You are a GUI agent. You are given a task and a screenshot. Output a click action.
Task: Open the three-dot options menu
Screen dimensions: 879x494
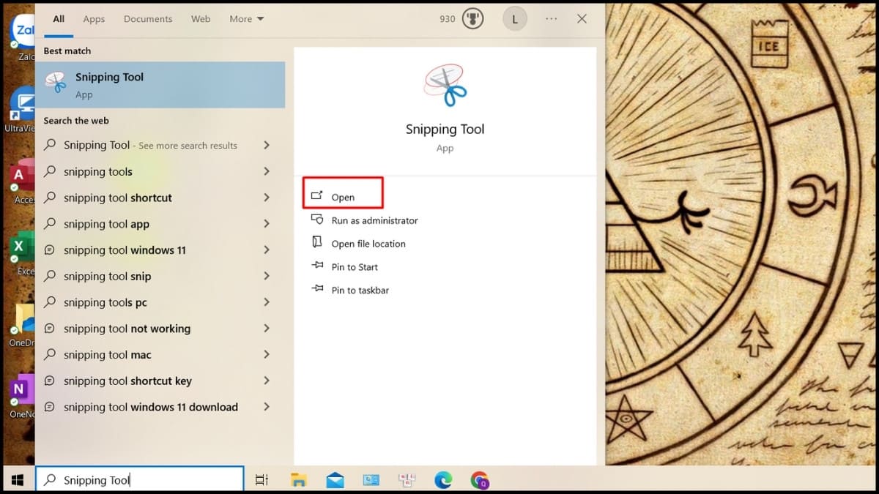(552, 19)
